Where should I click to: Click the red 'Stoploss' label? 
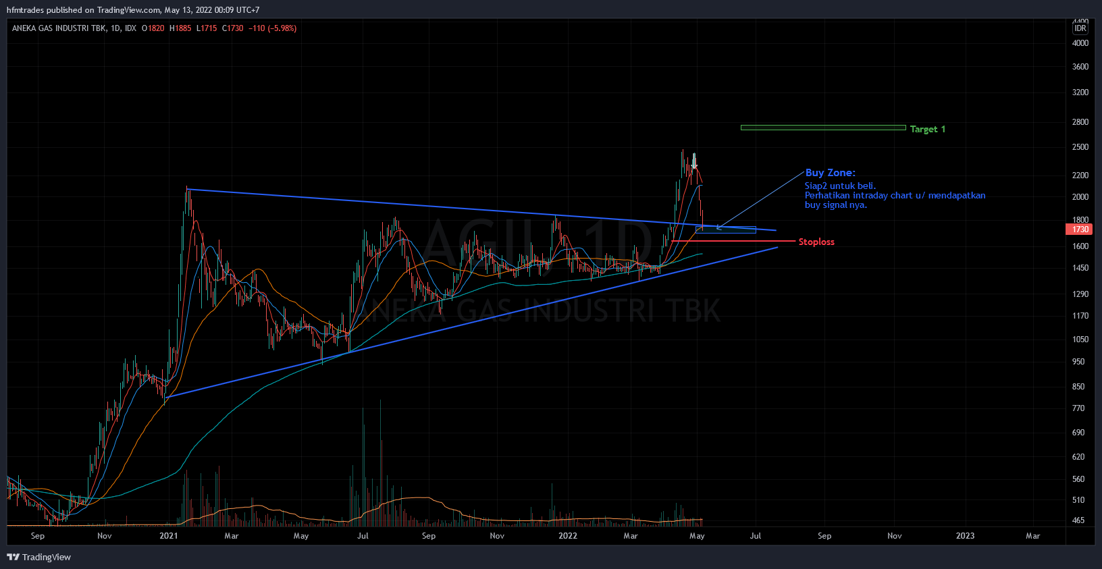click(816, 242)
